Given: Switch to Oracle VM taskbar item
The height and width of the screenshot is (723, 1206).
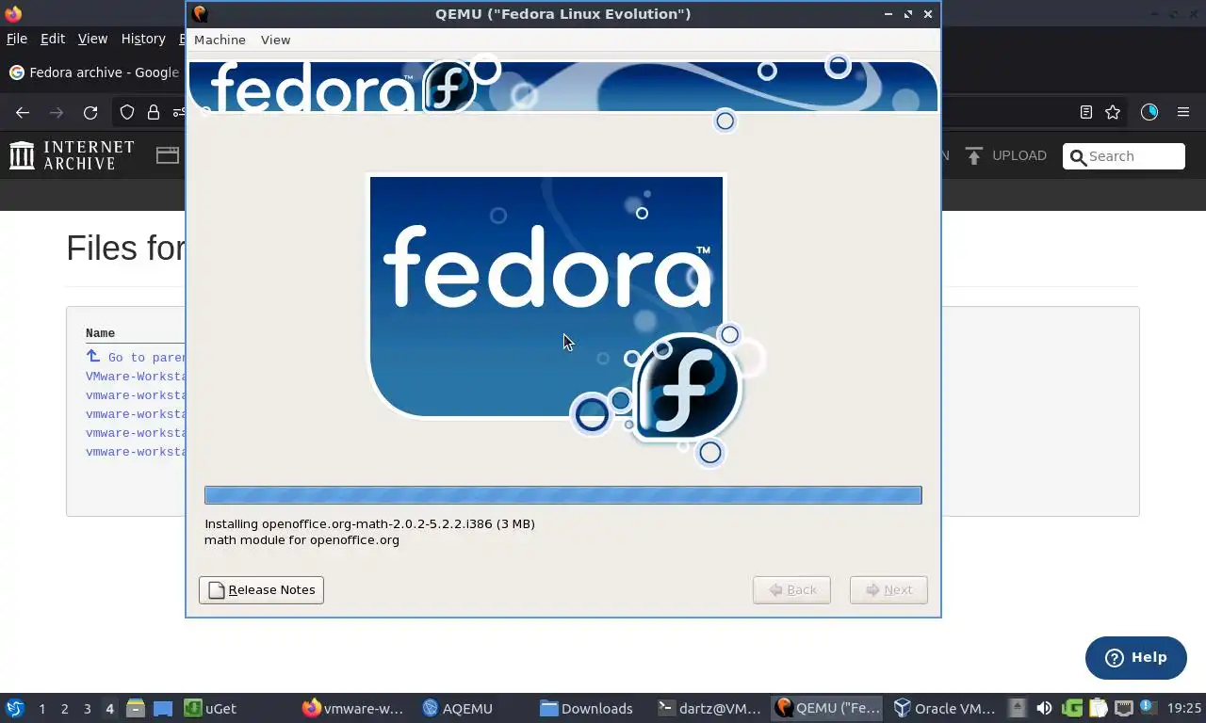Looking at the screenshot, I should [944, 708].
